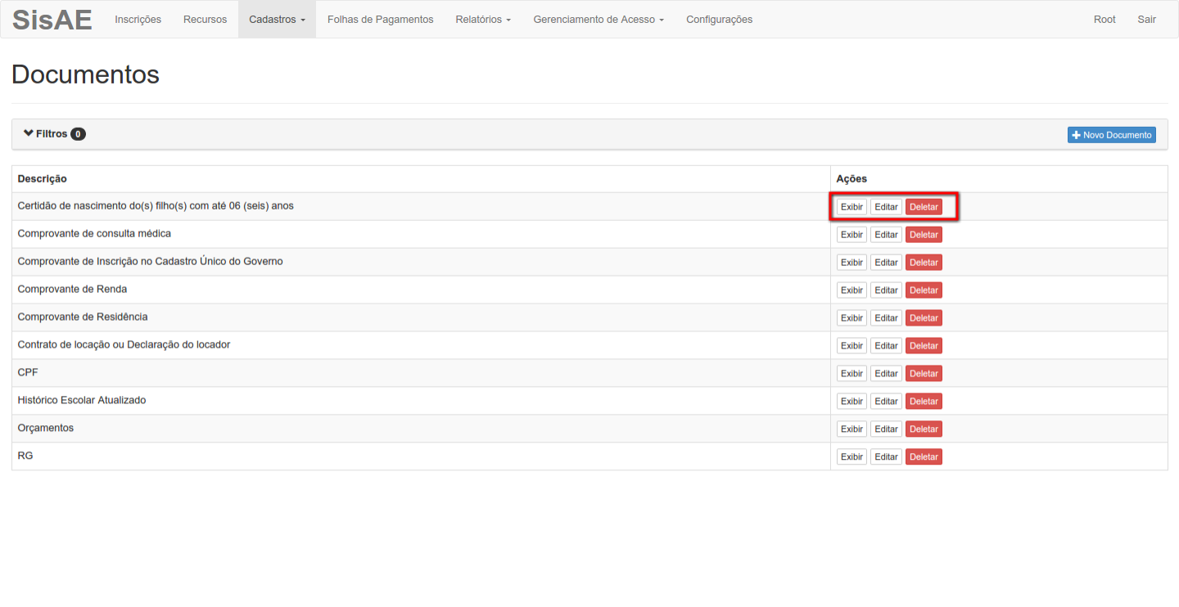Go to Recursos in navbar
Screen dimensions: 1179x607
(x=206, y=20)
